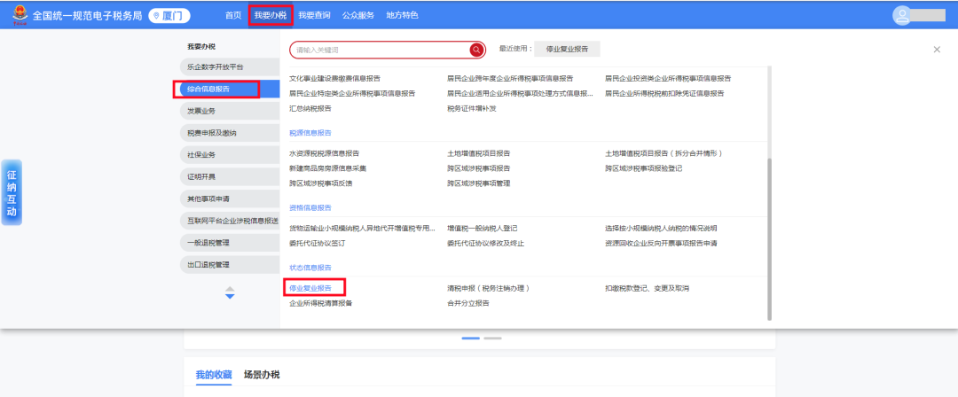The width and height of the screenshot is (958, 397).
Task: Open 扣缴税款登记、变更及取消 link
Action: [647, 288]
